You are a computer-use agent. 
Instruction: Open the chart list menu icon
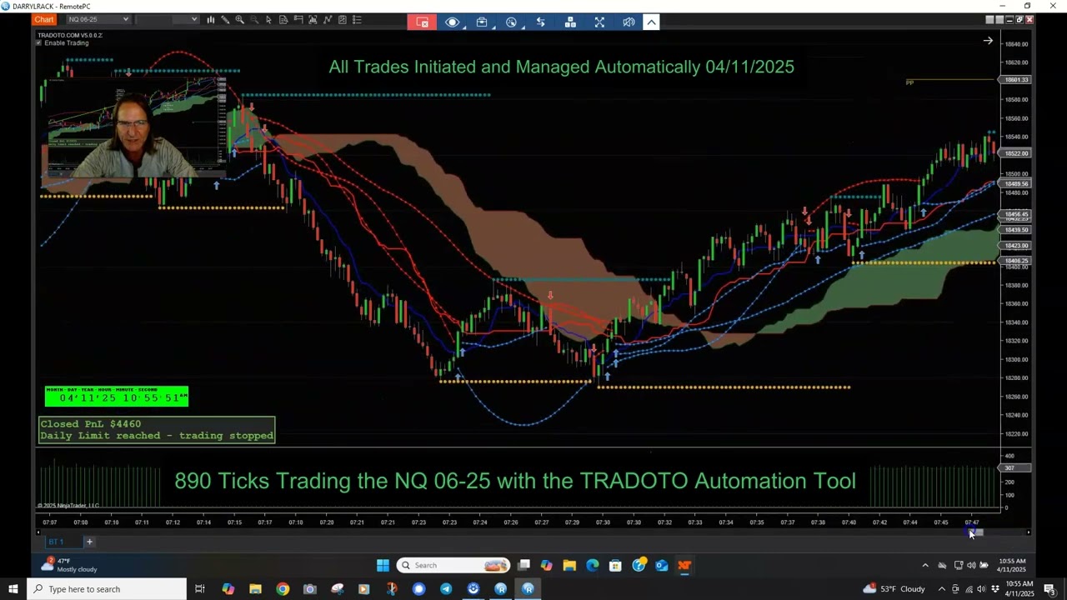(357, 19)
